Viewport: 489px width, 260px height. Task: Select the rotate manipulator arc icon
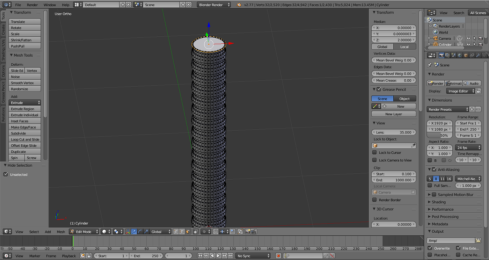140,232
